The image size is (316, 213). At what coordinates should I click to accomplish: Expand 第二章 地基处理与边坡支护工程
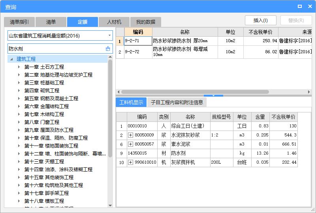click(x=19, y=75)
